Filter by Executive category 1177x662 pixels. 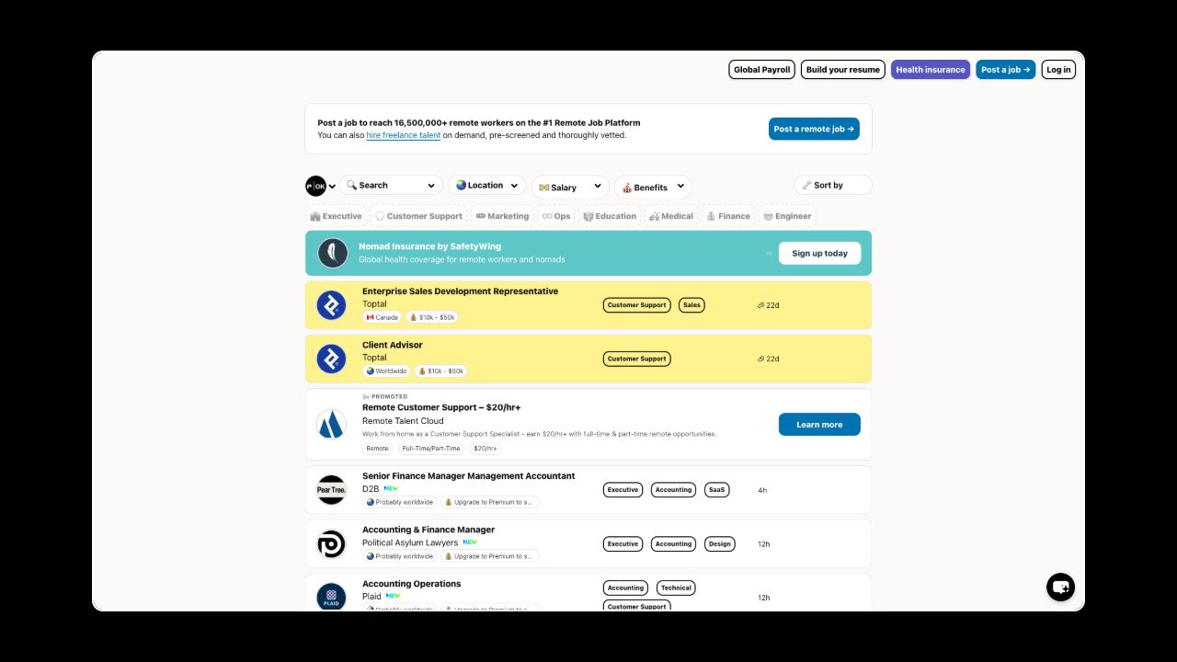pos(336,216)
